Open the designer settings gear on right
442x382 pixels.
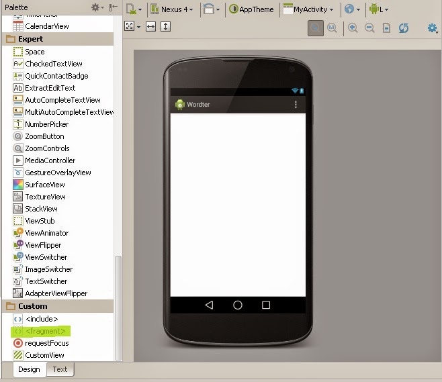pyautogui.click(x=433, y=28)
